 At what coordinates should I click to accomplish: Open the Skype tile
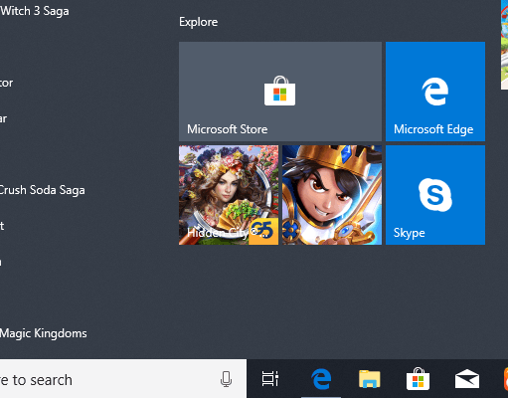pos(435,195)
